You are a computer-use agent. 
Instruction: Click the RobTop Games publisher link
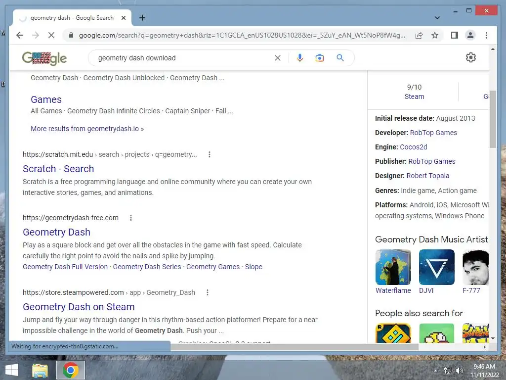tap(432, 161)
